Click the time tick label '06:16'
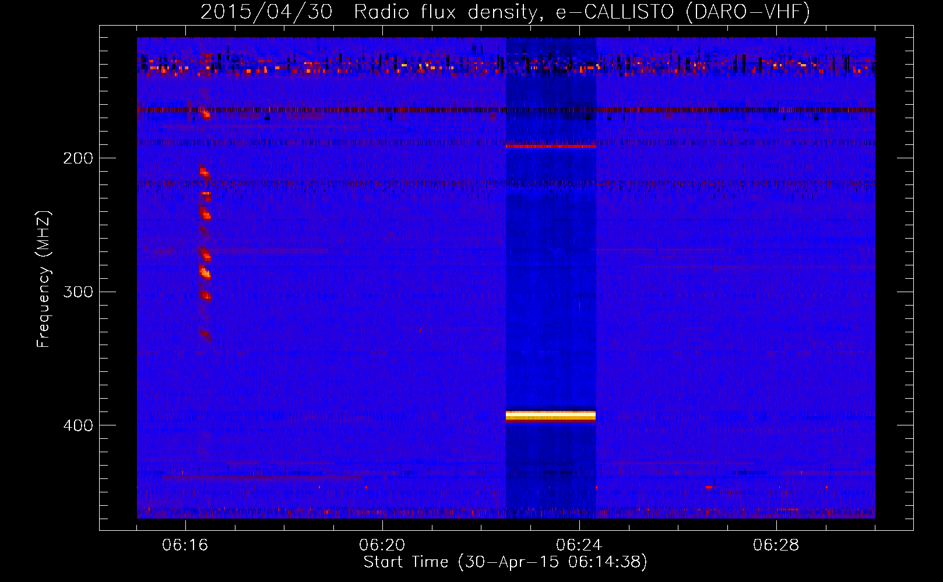This screenshot has height=582, width=943. pyautogui.click(x=185, y=545)
